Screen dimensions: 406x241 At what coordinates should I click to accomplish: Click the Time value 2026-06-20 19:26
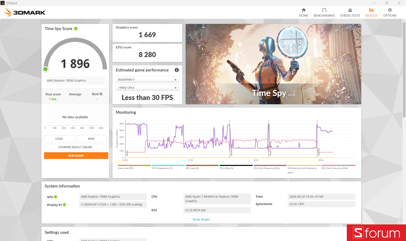click(322, 197)
